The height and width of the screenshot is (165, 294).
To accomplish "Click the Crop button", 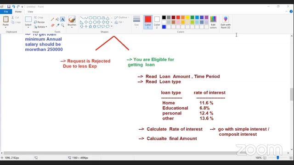I will coord(39,17).
